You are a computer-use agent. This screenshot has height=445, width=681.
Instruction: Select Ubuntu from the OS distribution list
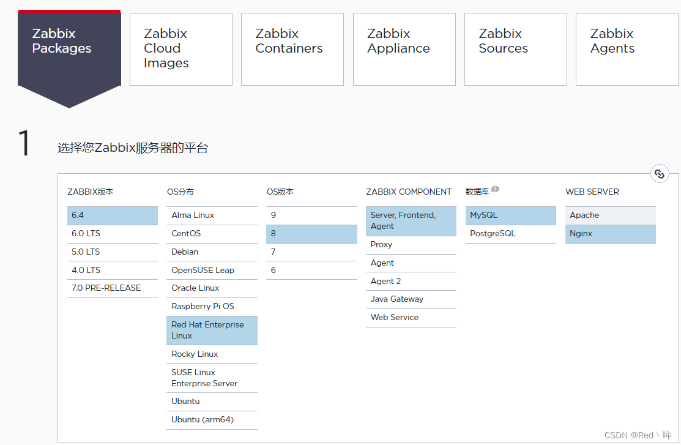pos(212,401)
